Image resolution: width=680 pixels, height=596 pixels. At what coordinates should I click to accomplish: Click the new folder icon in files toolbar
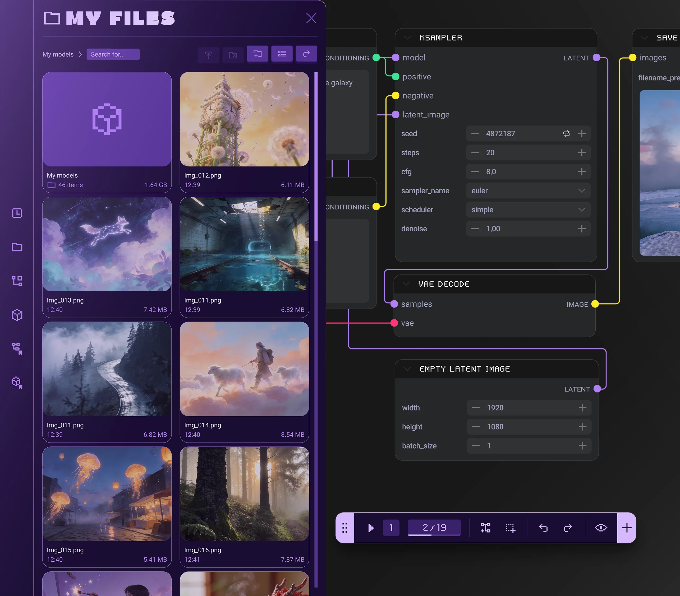pyautogui.click(x=258, y=54)
